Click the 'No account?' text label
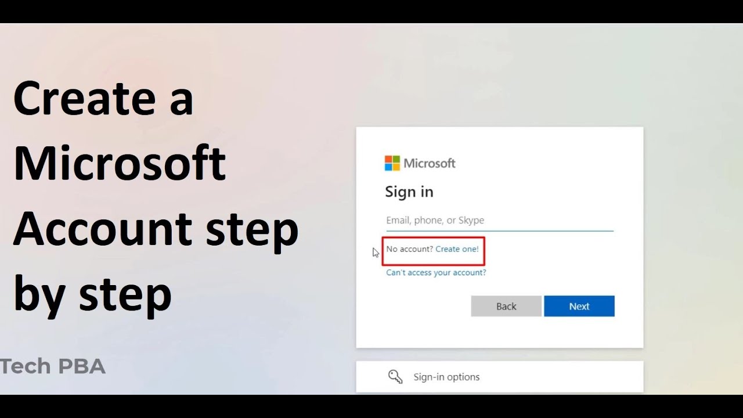Image resolution: width=743 pixels, height=418 pixels. [x=410, y=249]
